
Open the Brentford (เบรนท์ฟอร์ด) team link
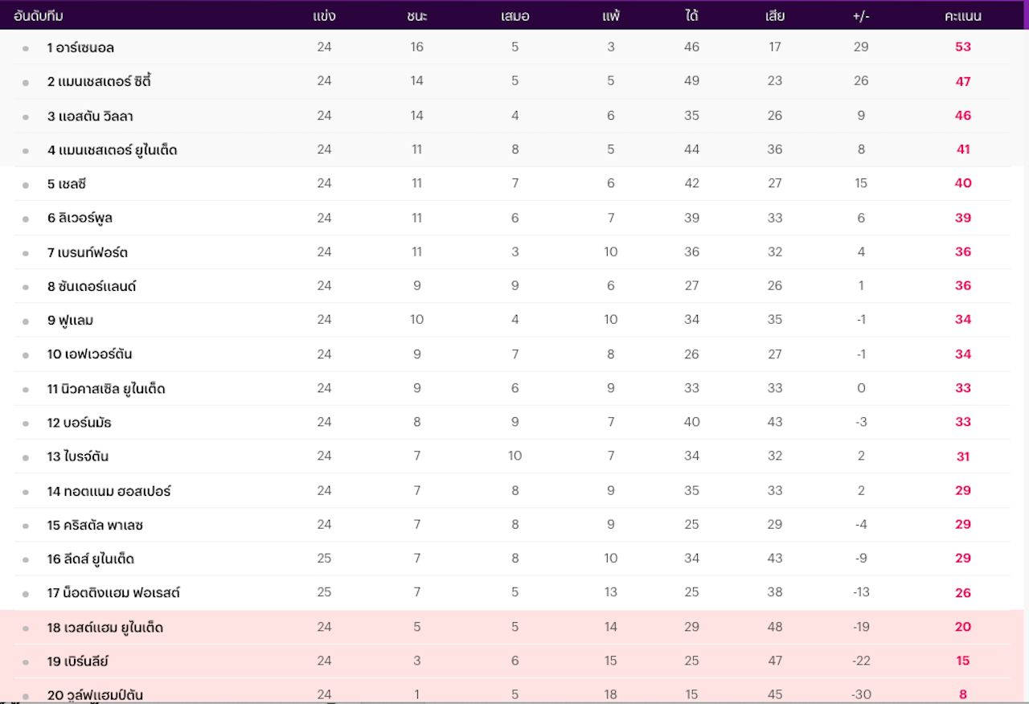pyautogui.click(x=88, y=252)
